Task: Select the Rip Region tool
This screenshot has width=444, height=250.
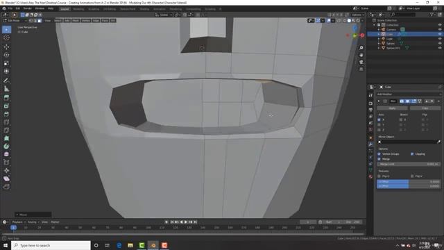Action: 6,187
